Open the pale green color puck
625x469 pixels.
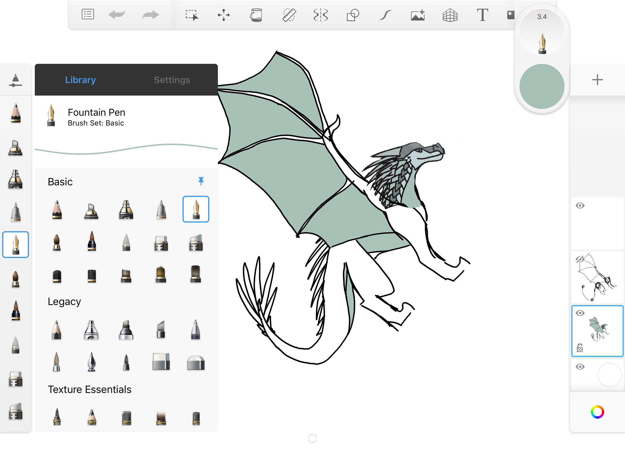(542, 86)
